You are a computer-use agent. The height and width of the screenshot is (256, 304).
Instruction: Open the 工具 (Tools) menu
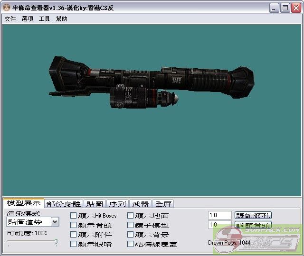[x=44, y=19]
